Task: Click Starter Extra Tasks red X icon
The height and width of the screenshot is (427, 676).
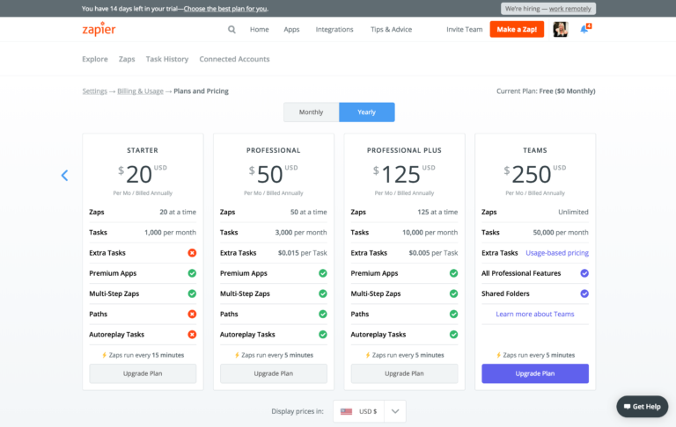Action: pos(192,253)
